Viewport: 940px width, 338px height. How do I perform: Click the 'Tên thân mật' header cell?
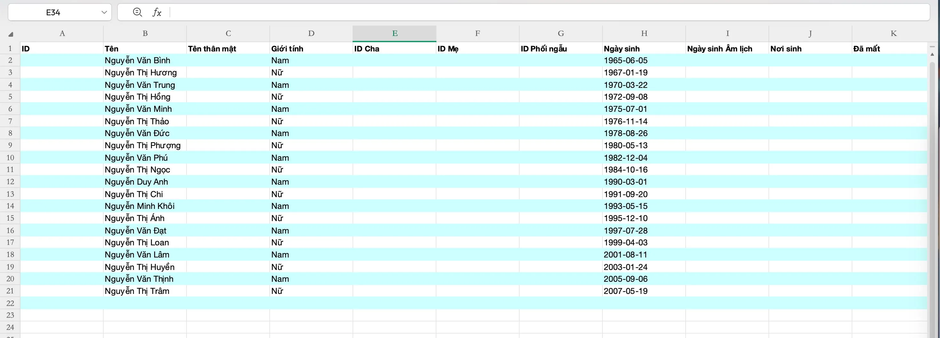(x=228, y=49)
